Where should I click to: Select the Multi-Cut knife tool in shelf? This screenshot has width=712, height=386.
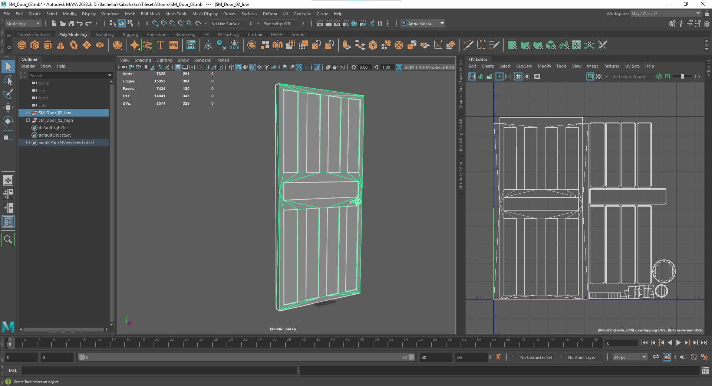(468, 45)
